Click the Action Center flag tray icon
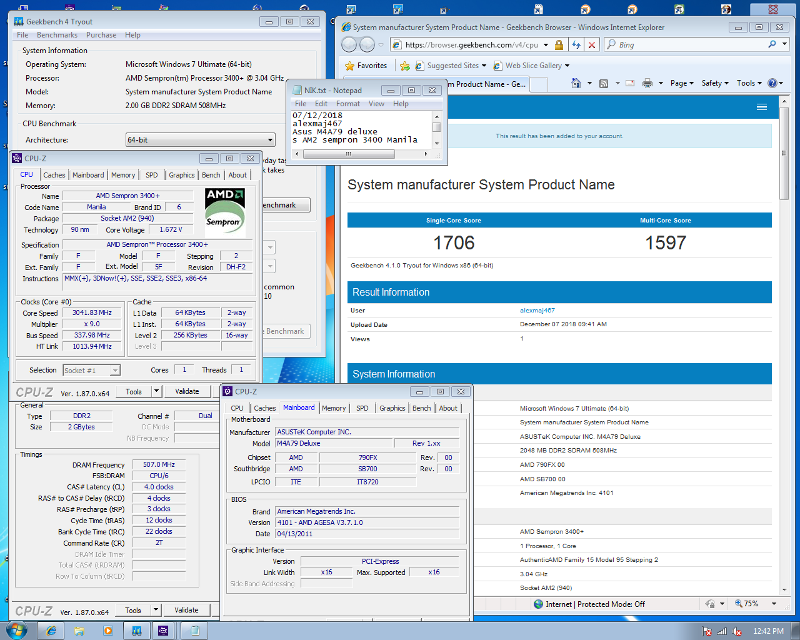Viewport: 800px width, 640px height. click(707, 631)
